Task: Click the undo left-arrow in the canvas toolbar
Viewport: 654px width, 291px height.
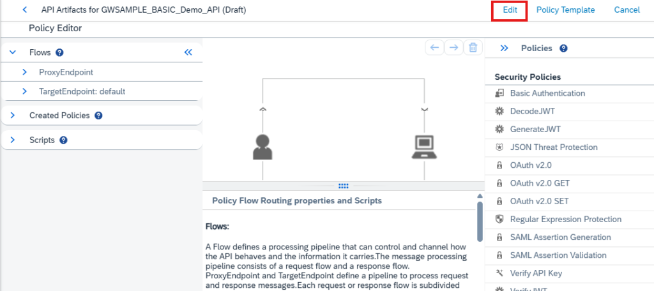Action: (x=434, y=48)
